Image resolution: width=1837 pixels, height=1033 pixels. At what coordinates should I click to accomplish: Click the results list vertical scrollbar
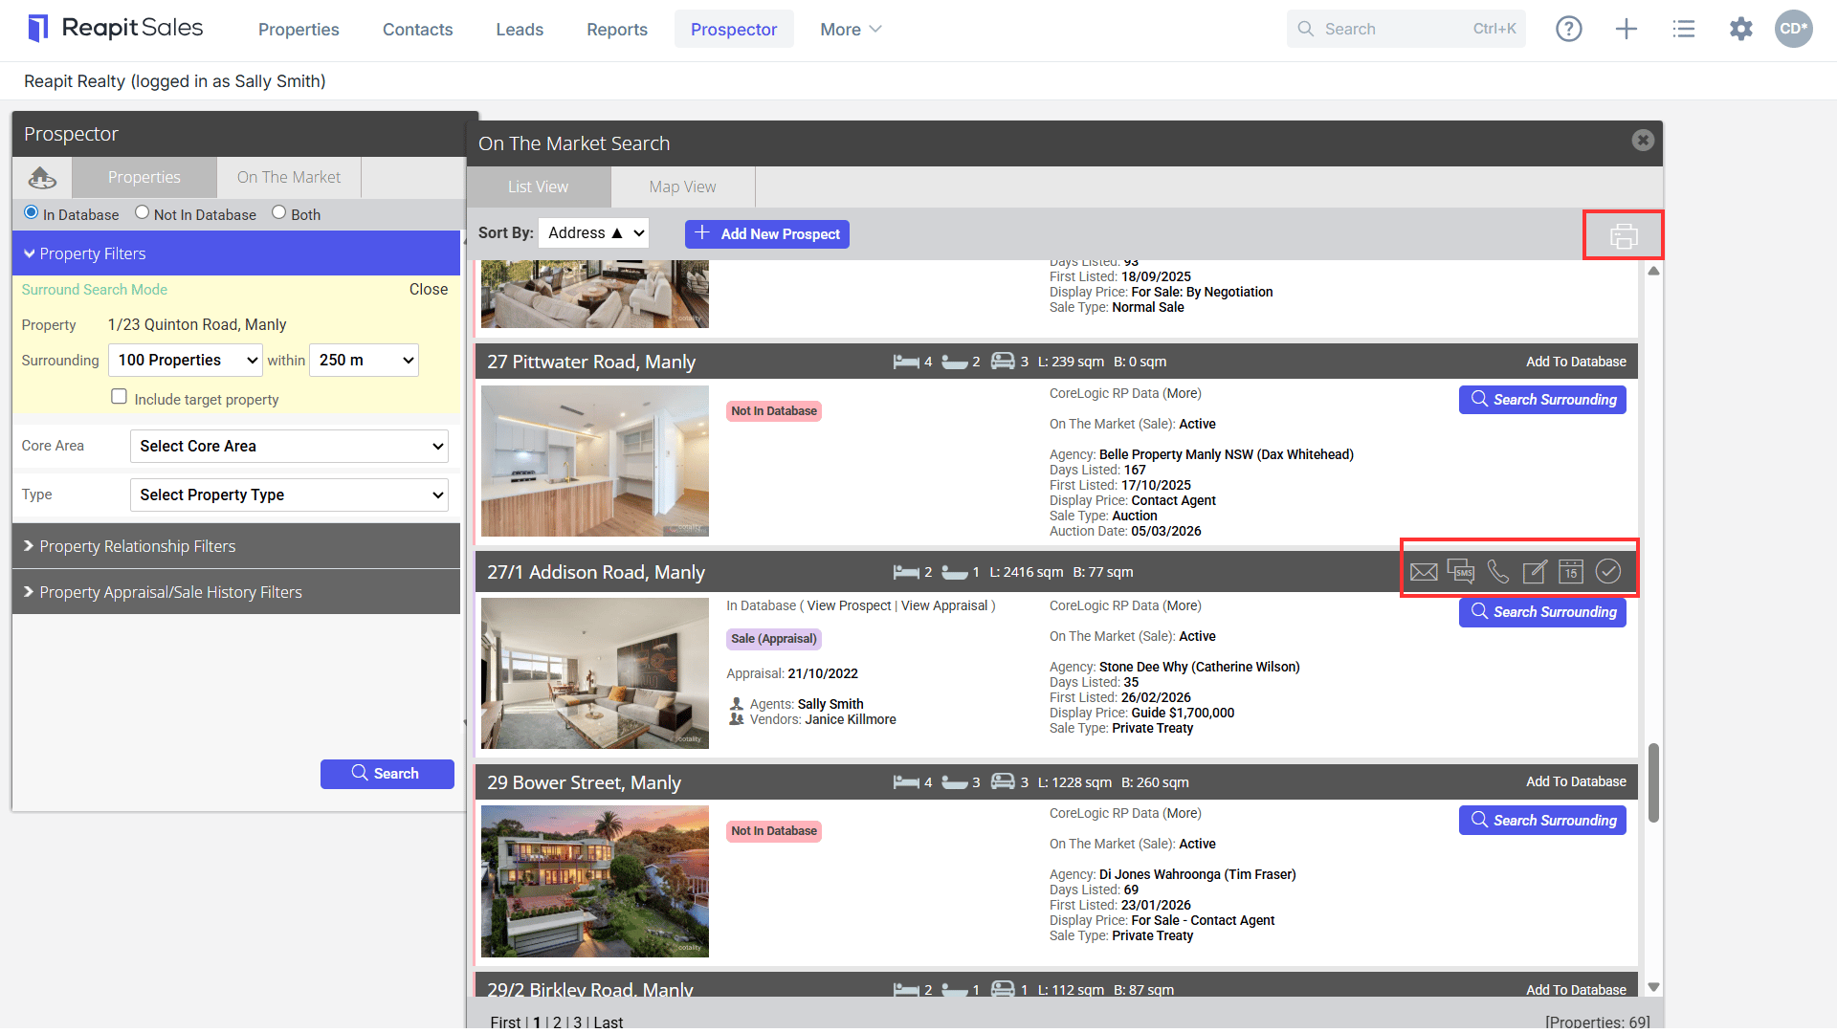coord(1653,781)
